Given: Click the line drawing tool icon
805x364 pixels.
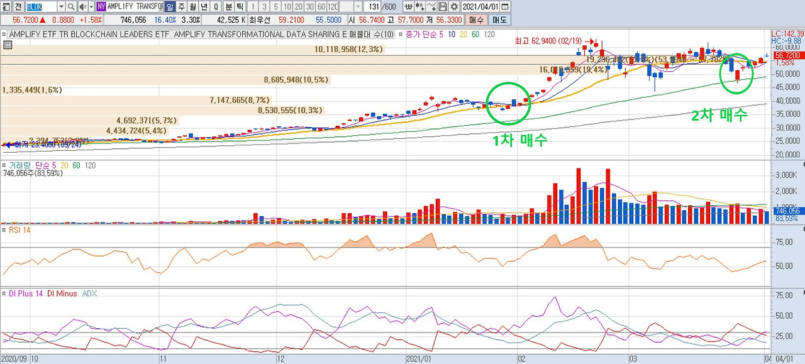Looking at the screenshot, I should 432,6.
